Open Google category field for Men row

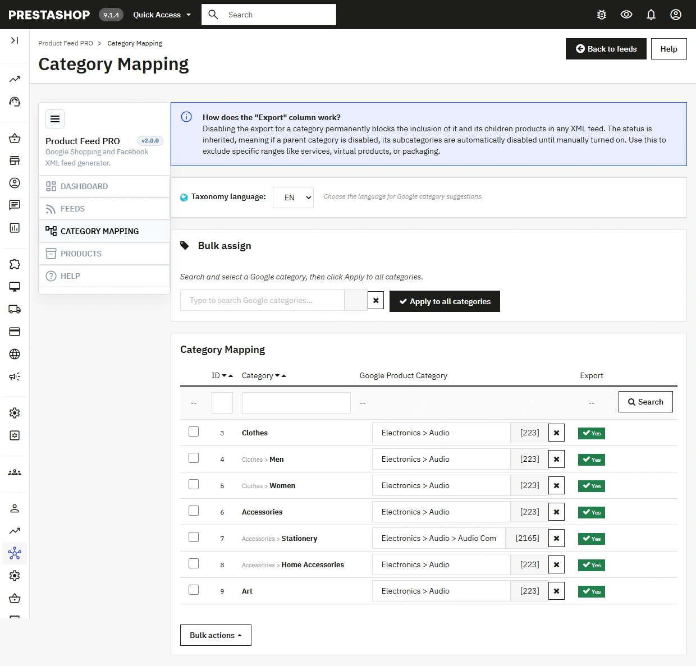(441, 459)
